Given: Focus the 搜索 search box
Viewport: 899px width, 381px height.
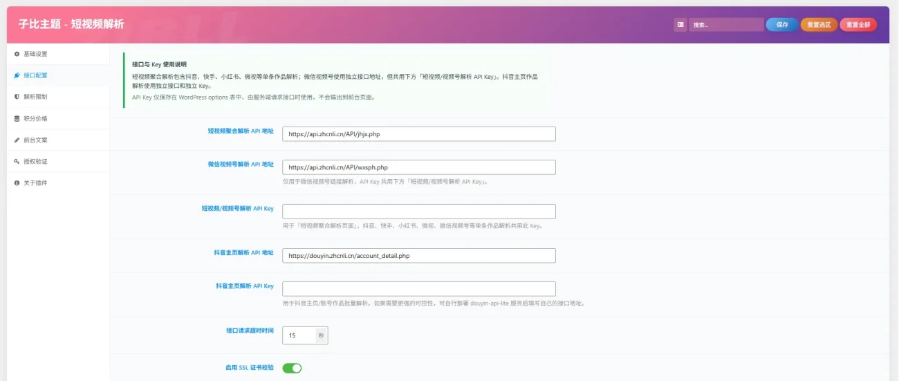Looking at the screenshot, I should [x=726, y=25].
